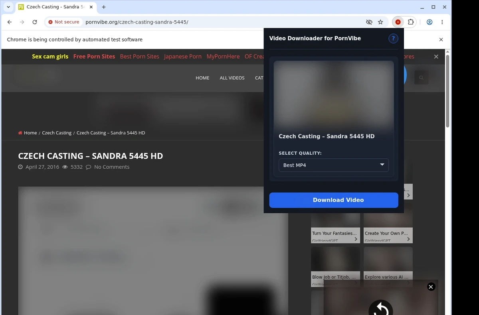Open the Select Quality dropdown
Screen dimensions: 479x315
(x=334, y=165)
